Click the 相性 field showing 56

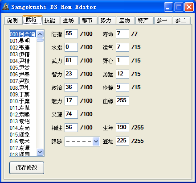click(71, 128)
